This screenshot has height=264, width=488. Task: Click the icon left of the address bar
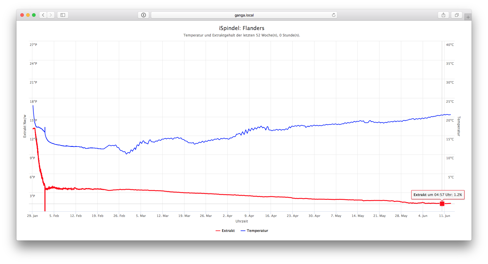(x=143, y=15)
